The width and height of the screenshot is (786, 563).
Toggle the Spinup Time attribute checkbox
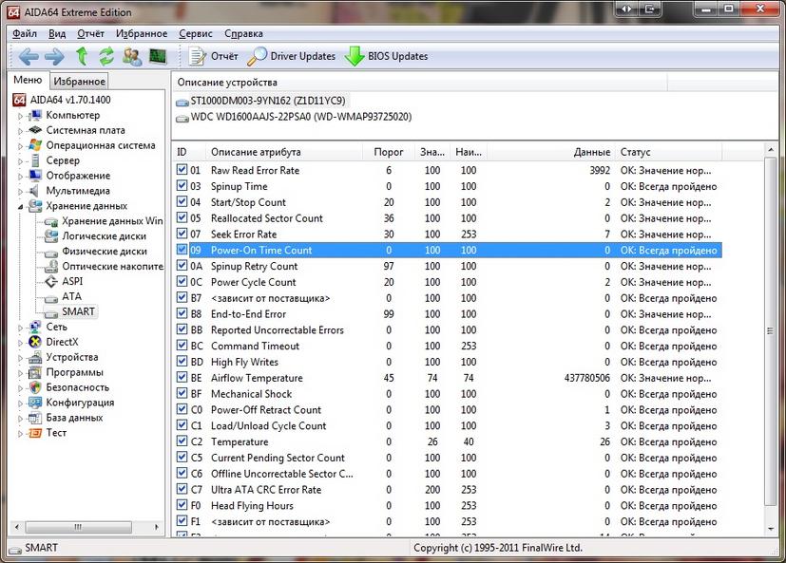pos(182,186)
